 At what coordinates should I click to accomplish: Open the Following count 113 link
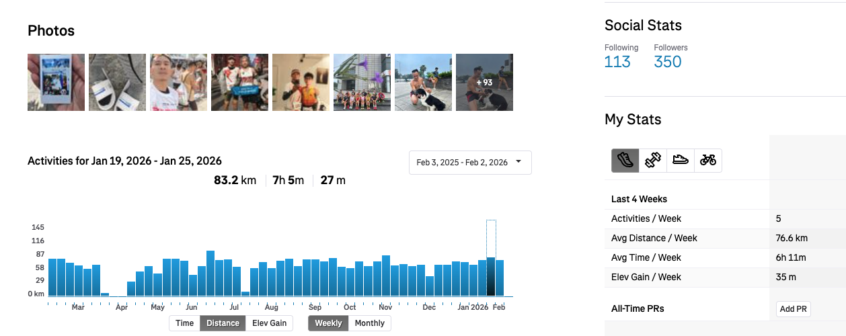617,62
